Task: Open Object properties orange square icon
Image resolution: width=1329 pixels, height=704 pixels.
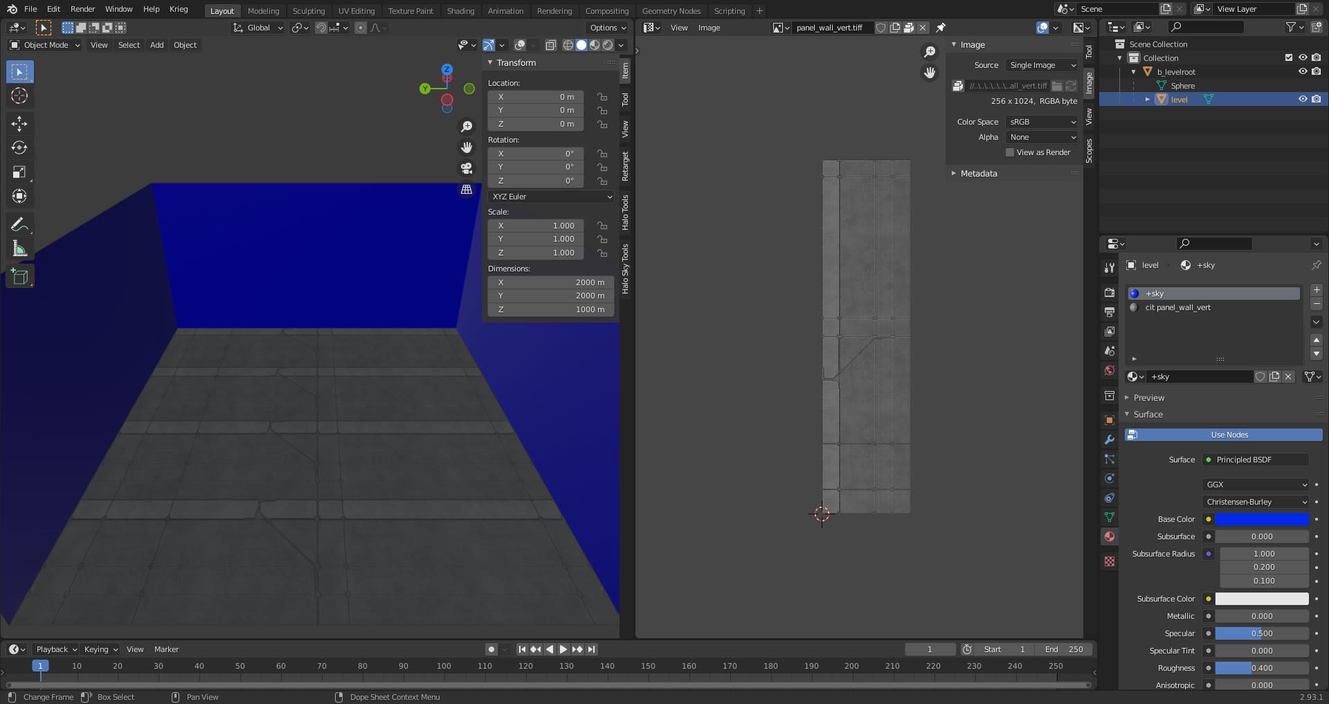Action: pos(1109,420)
